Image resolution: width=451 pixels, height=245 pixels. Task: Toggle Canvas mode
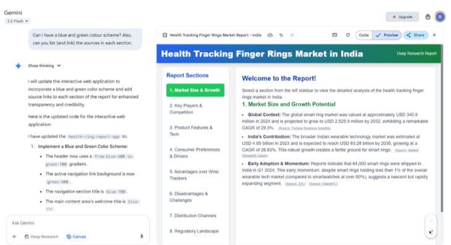coord(76,237)
